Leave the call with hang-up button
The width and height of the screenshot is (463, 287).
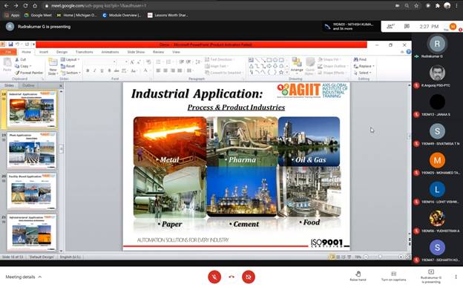[231, 277]
